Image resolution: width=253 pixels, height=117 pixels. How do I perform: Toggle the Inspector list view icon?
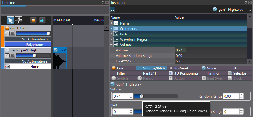pos(113,9)
